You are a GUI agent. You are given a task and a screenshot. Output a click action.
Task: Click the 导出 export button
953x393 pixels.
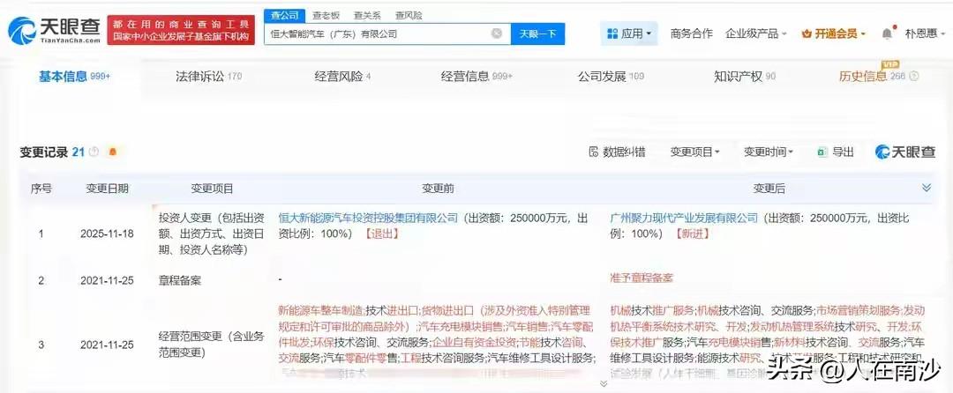coord(835,152)
